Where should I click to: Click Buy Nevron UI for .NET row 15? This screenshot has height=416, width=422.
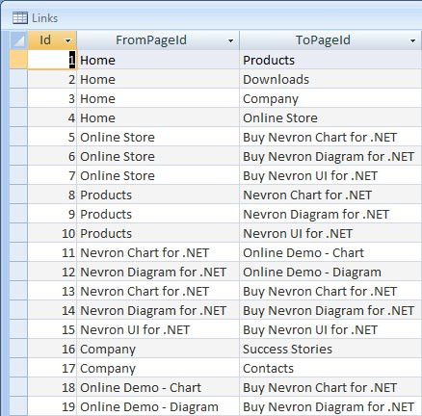pyautogui.click(x=330, y=329)
